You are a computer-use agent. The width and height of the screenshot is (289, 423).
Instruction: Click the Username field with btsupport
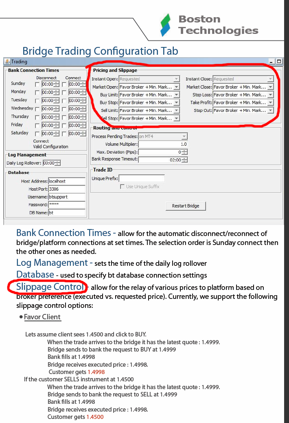pos(67,197)
